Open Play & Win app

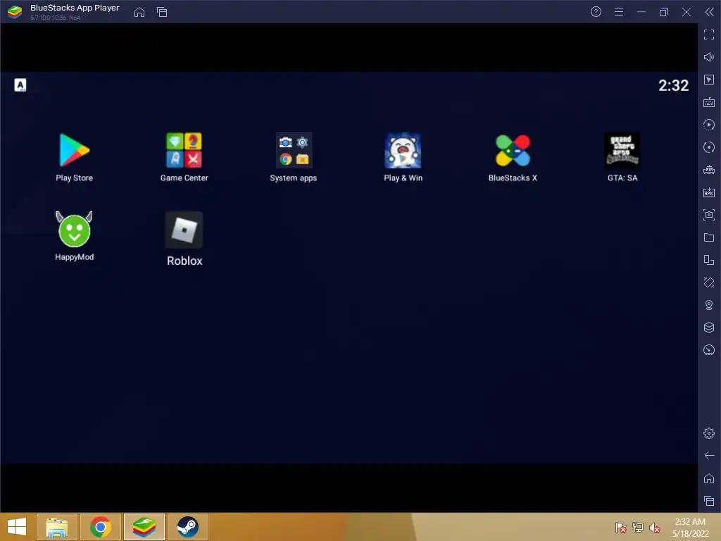click(403, 151)
